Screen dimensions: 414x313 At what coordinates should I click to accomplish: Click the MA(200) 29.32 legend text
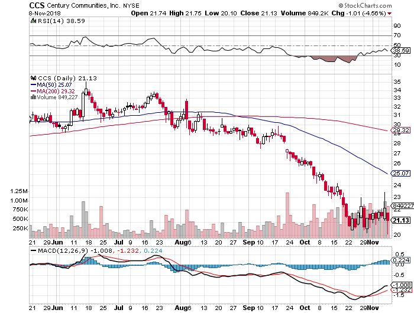point(56,91)
